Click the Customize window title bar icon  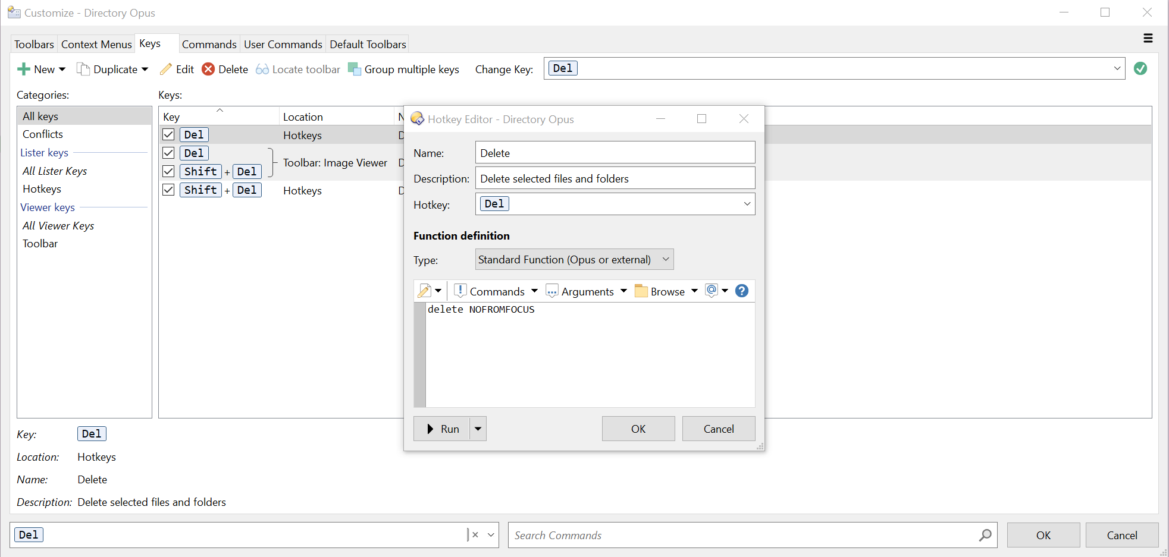14,12
